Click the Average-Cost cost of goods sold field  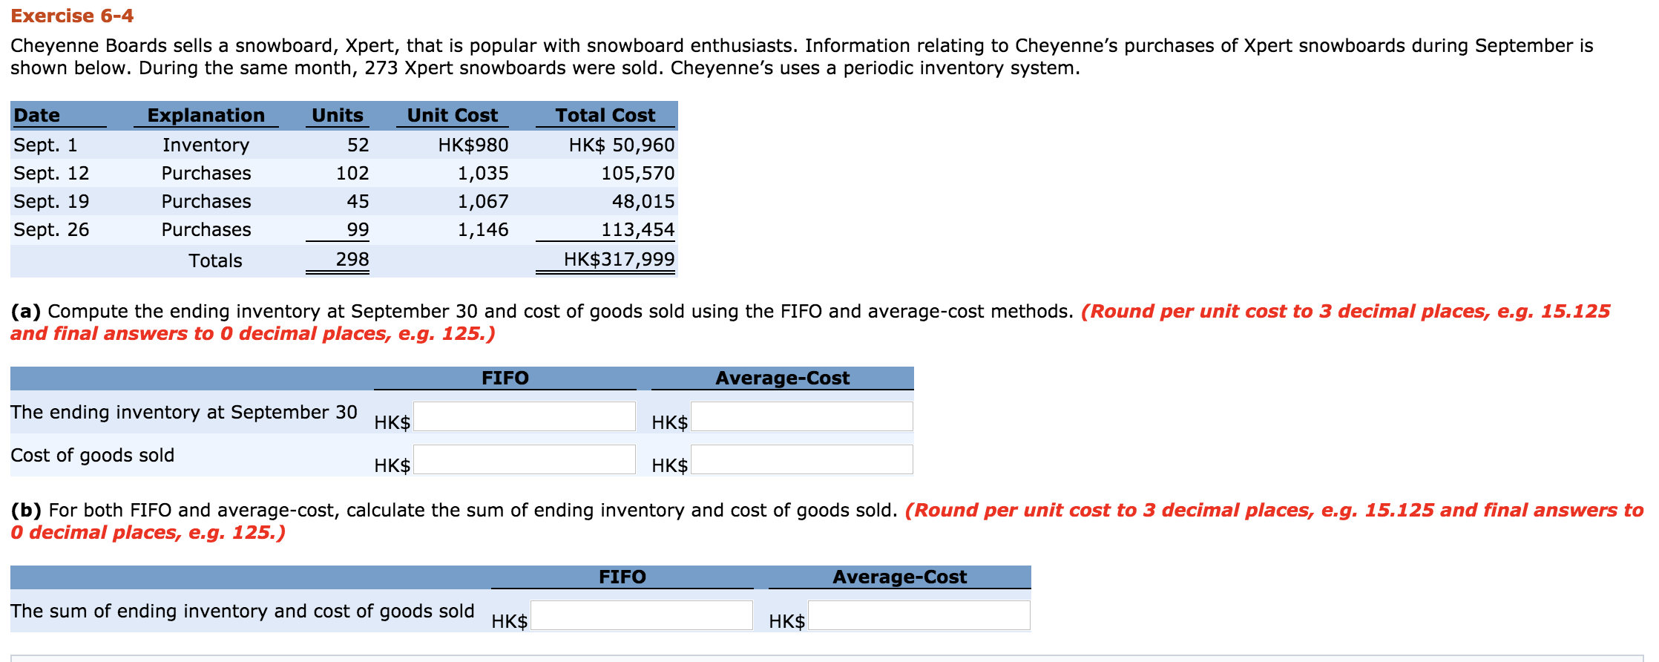click(802, 459)
